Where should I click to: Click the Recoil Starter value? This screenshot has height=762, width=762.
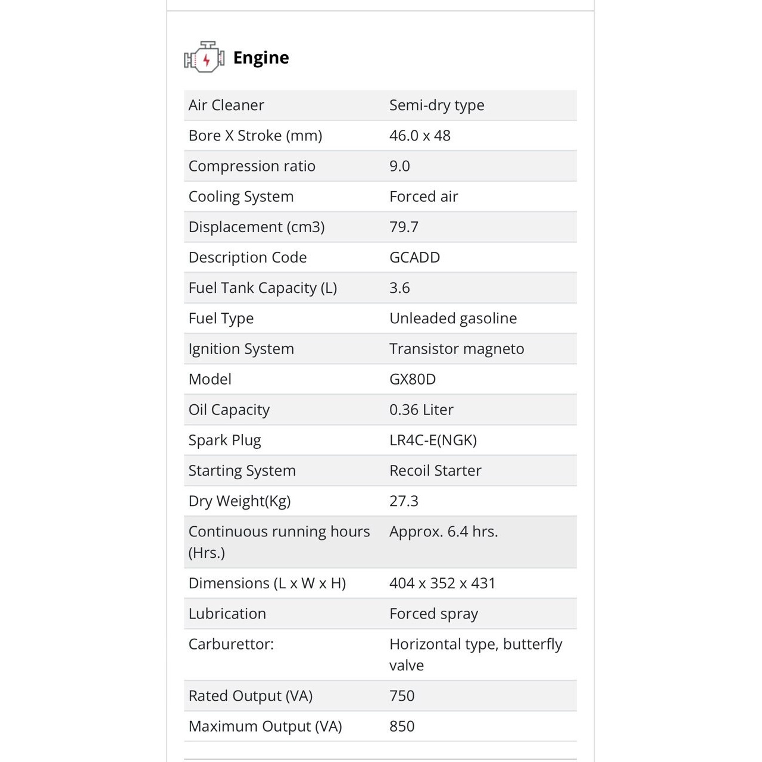(x=435, y=470)
